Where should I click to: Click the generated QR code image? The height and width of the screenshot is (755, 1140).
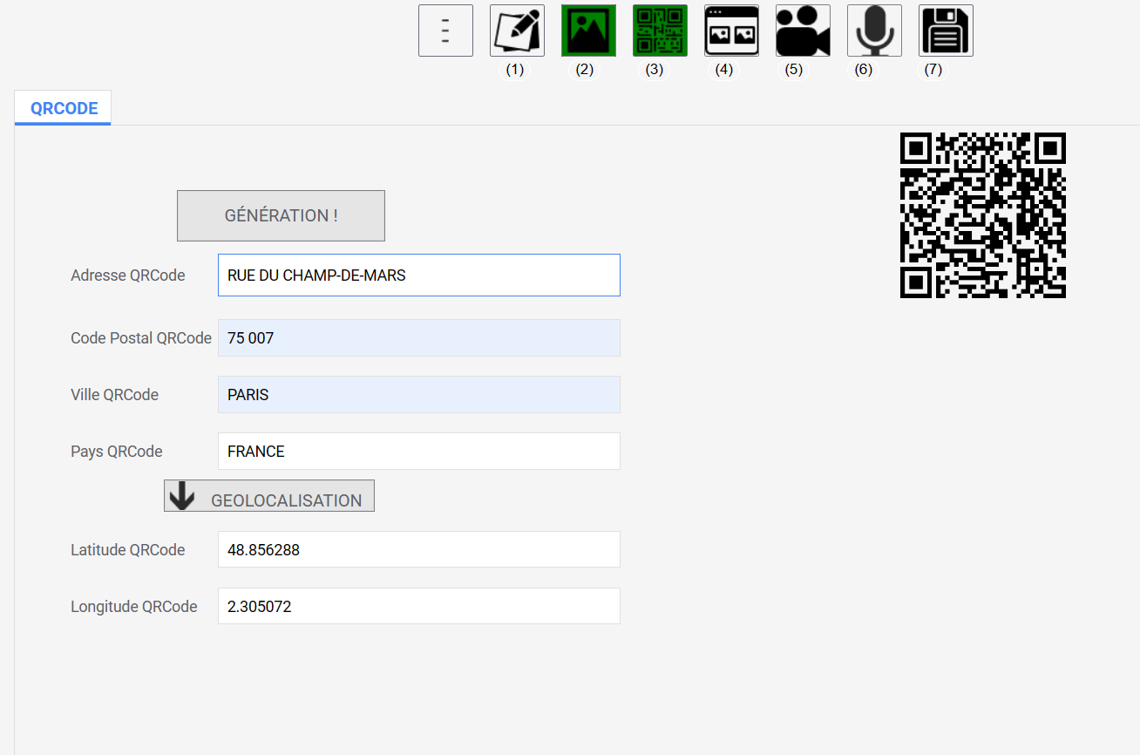[982, 215]
